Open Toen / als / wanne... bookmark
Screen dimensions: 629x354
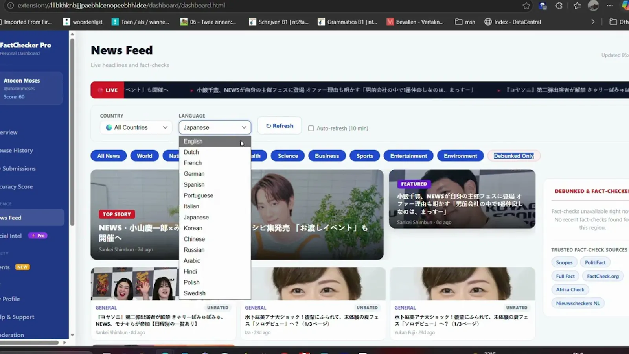pos(140,22)
